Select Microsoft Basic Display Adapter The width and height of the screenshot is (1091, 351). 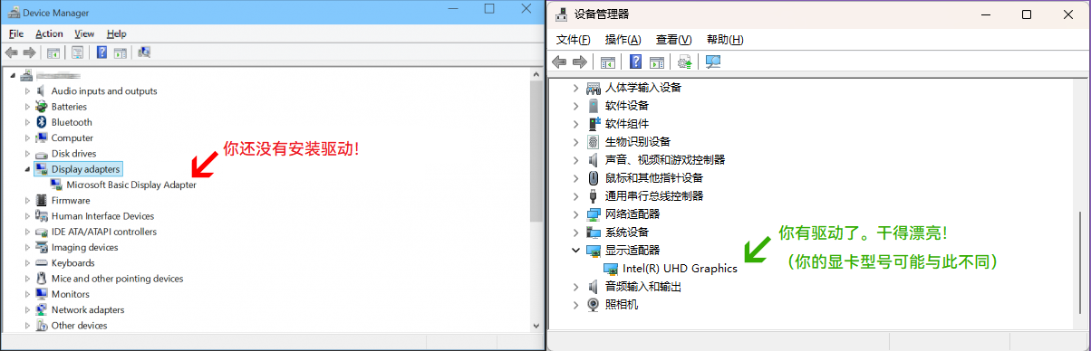tap(130, 185)
